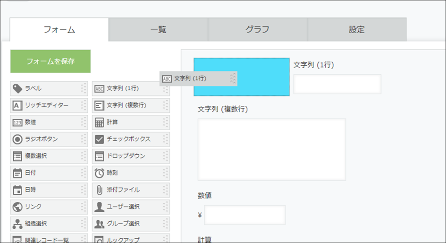
Task: Click the フォームを保存 button
Action: [x=50, y=61]
